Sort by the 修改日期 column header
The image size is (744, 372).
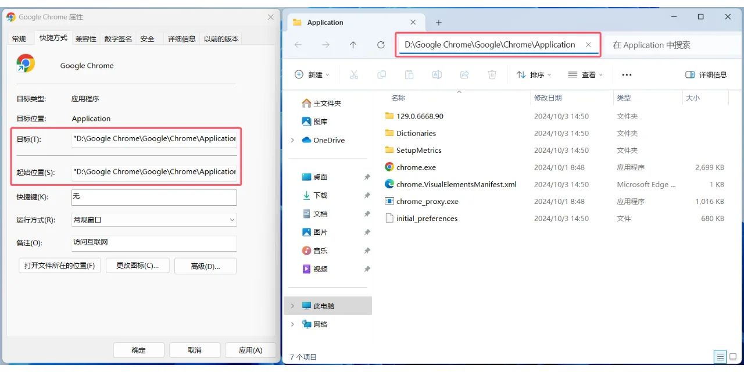point(548,98)
